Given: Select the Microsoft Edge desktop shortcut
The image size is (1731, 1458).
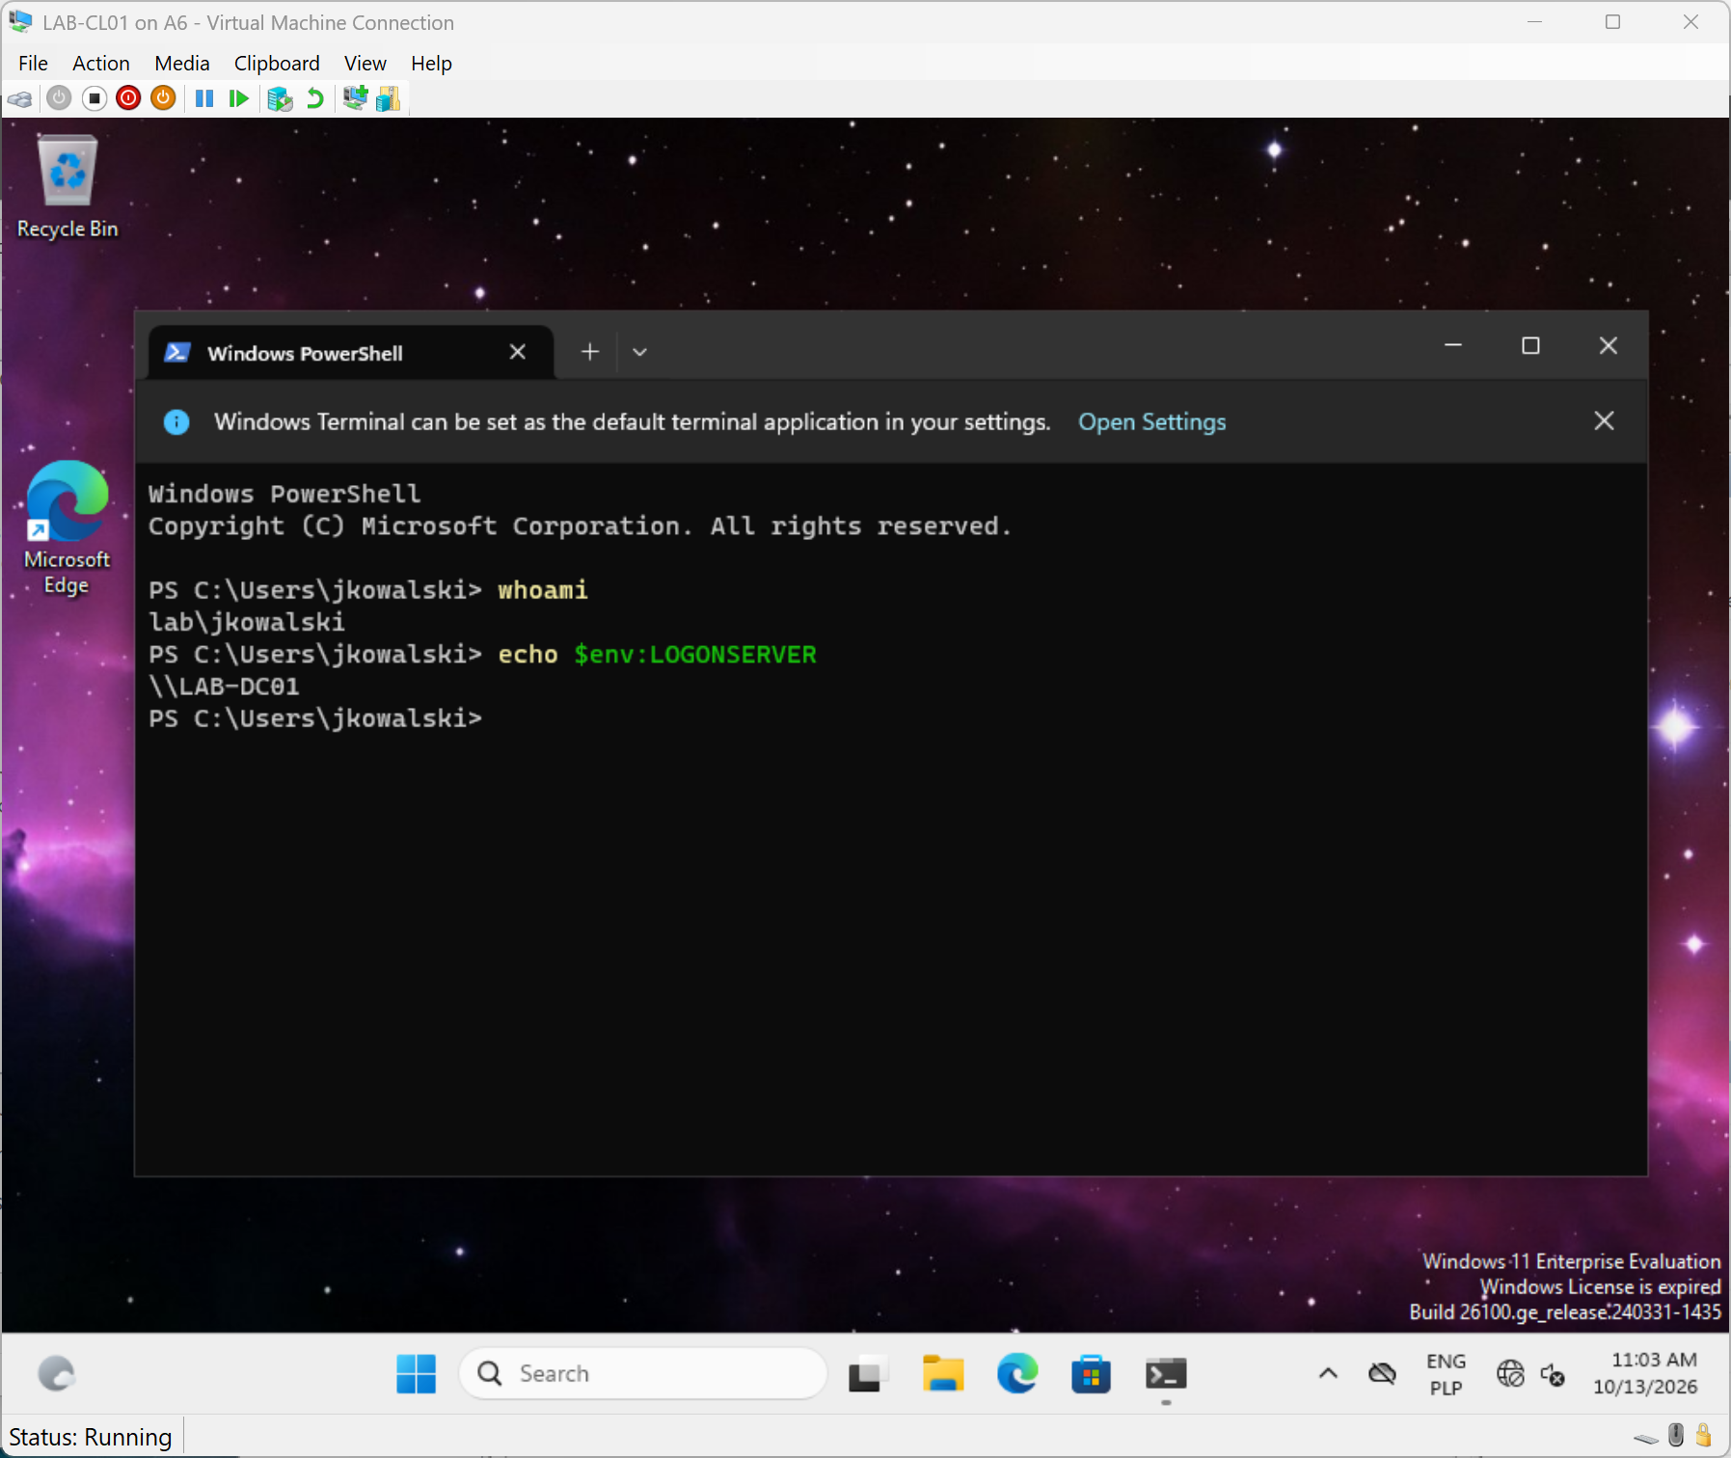Looking at the screenshot, I should (67, 528).
